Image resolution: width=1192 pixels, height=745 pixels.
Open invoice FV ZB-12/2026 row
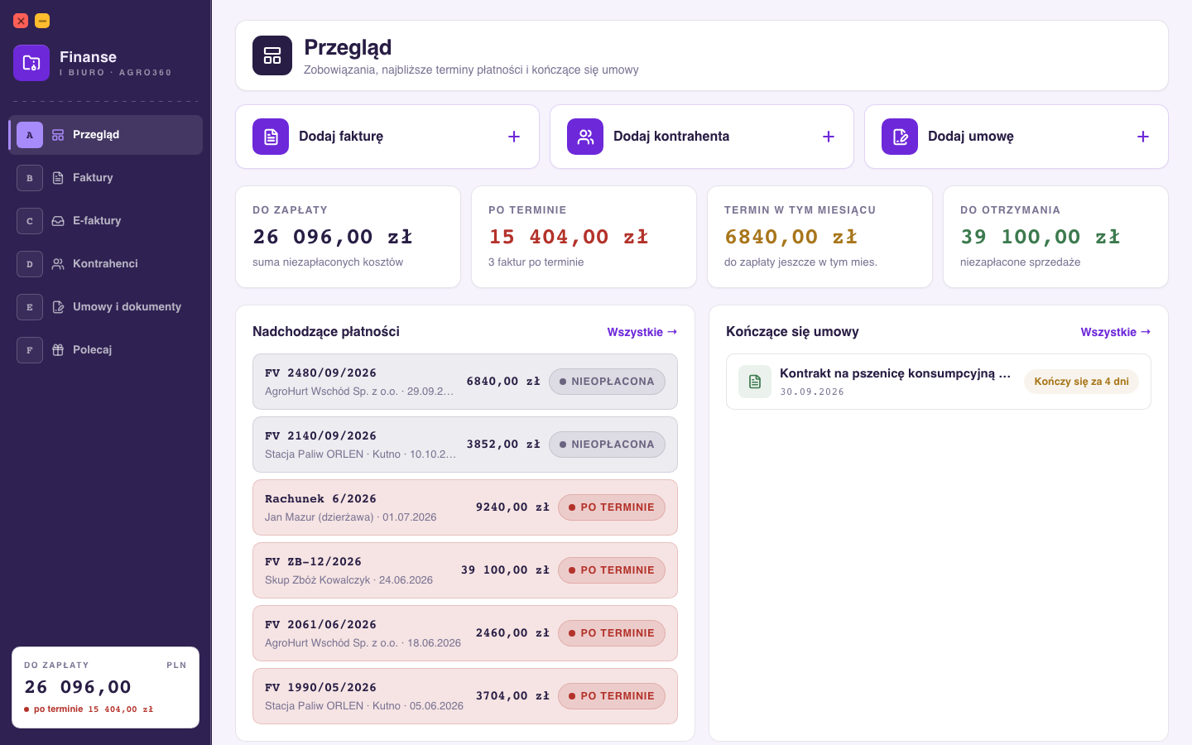[465, 570]
